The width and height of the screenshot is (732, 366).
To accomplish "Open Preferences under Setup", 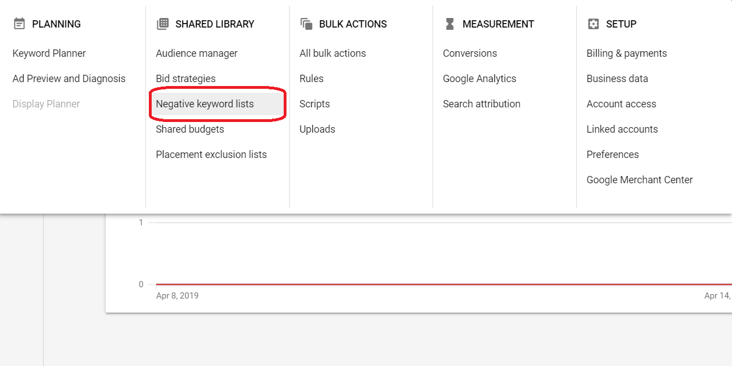I will point(612,155).
